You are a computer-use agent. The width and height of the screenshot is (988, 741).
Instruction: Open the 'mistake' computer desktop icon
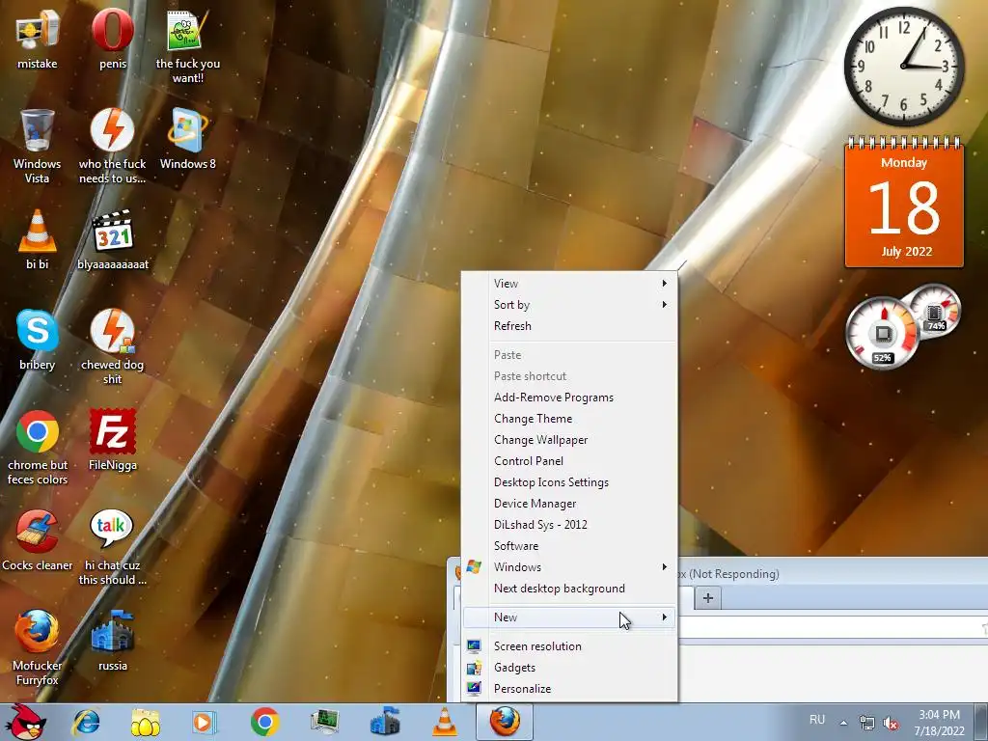(38, 38)
